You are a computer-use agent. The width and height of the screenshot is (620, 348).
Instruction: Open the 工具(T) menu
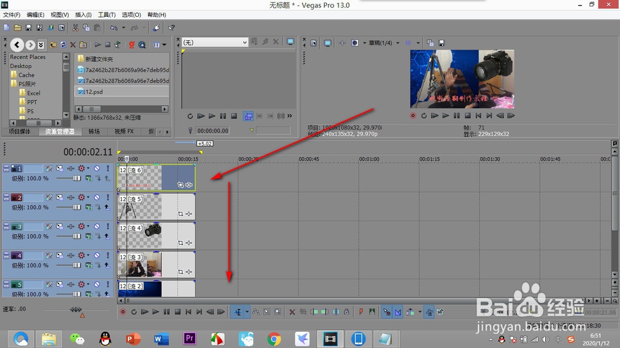tap(107, 15)
